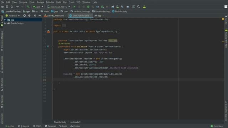Open the asus ASUS_X00TD device dropdown
The image size is (228, 128).
tap(58, 7)
